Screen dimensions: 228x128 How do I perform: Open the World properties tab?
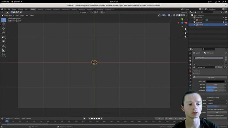[190, 71]
